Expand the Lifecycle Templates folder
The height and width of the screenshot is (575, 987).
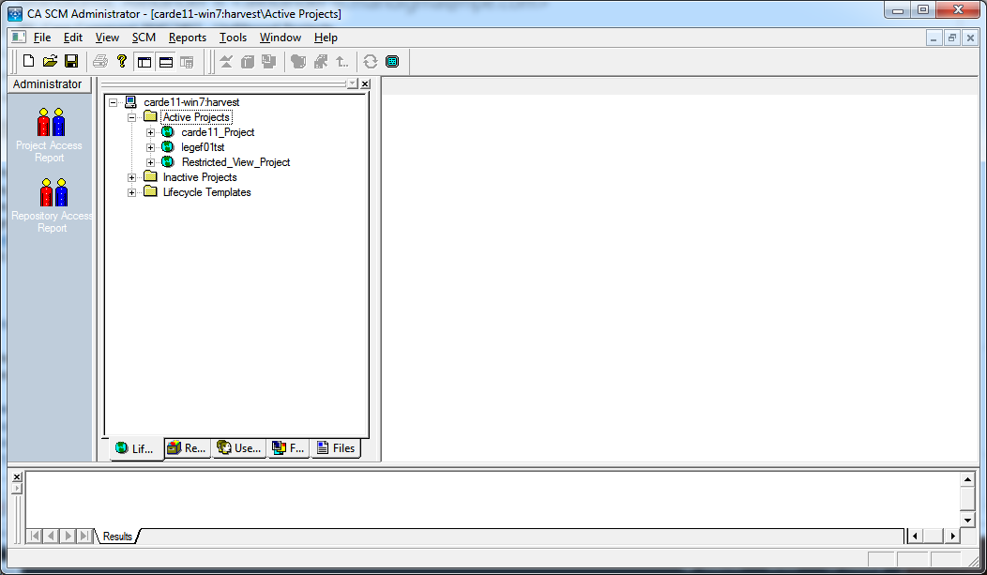(131, 192)
